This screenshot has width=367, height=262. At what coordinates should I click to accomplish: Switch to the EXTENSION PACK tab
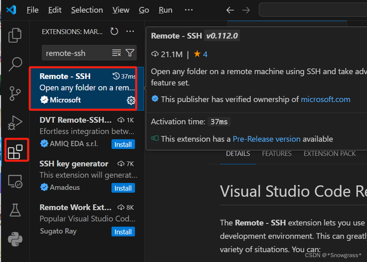(x=330, y=154)
